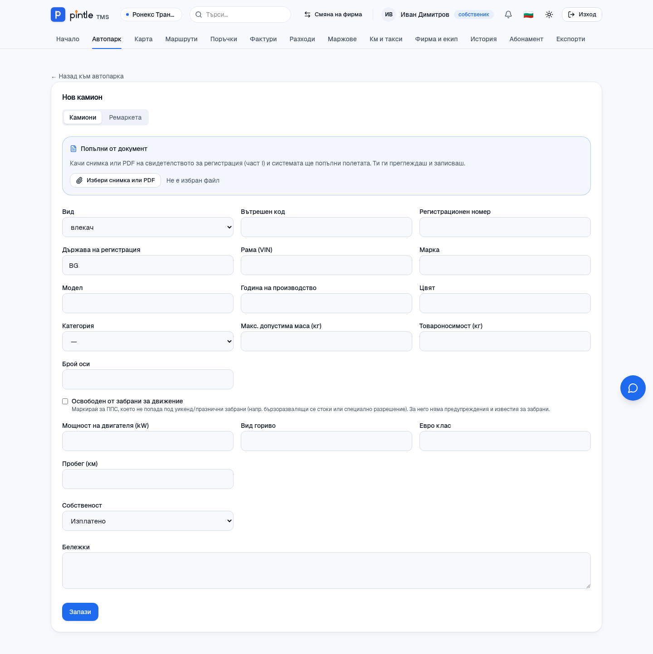Open the Абонамент tab

click(526, 39)
